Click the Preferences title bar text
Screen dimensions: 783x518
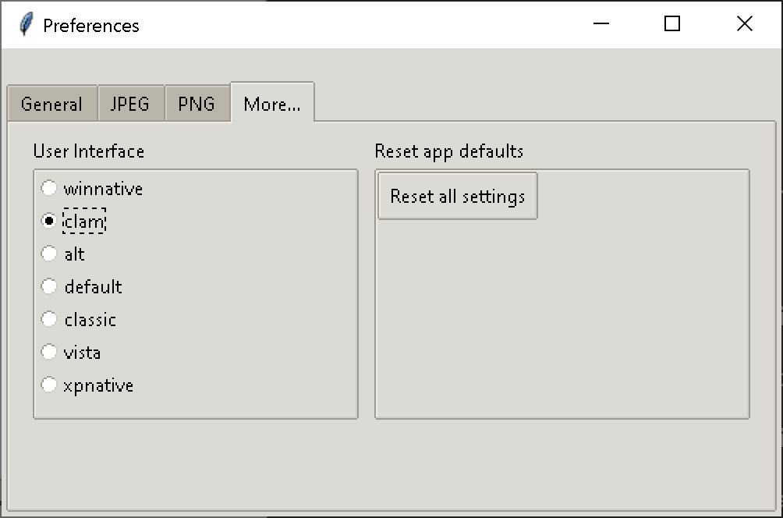pos(90,25)
